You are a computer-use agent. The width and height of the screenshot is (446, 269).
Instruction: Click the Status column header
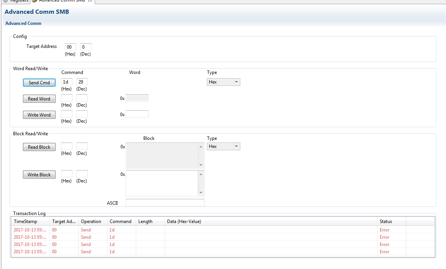coord(392,221)
